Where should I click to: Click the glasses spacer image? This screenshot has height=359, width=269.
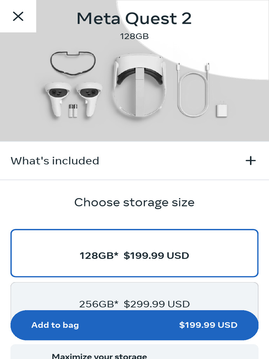click(73, 63)
